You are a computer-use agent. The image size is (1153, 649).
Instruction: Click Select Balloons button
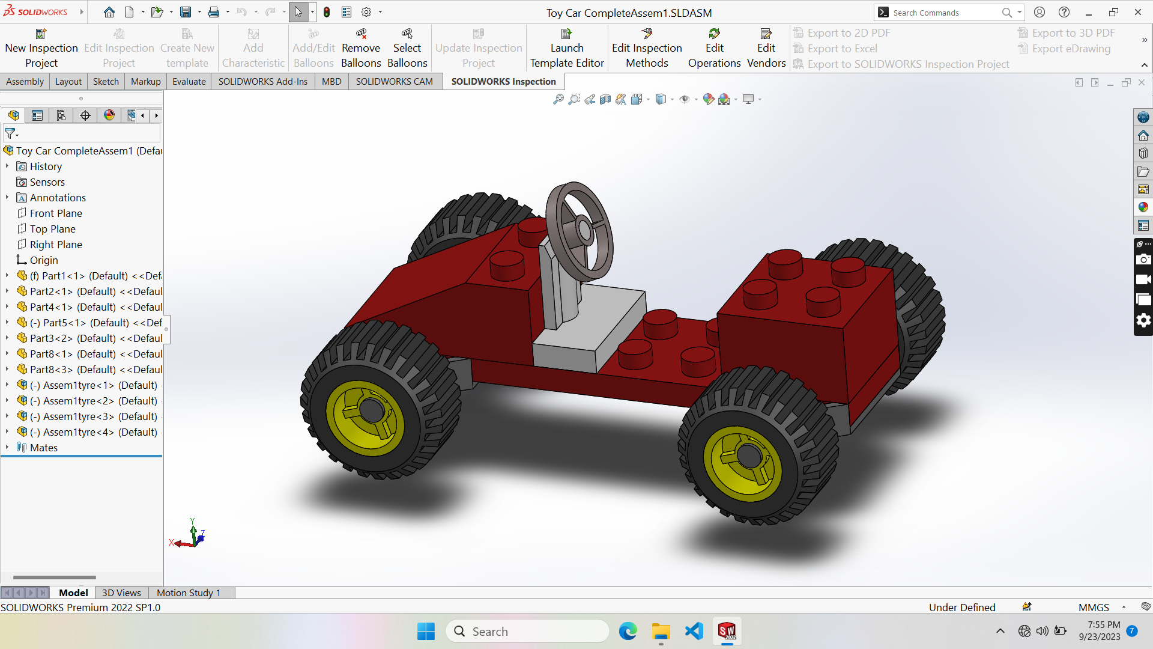407,49
